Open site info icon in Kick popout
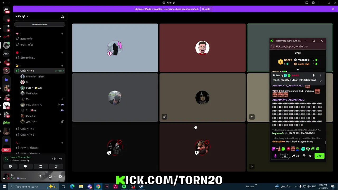 (273, 46)
